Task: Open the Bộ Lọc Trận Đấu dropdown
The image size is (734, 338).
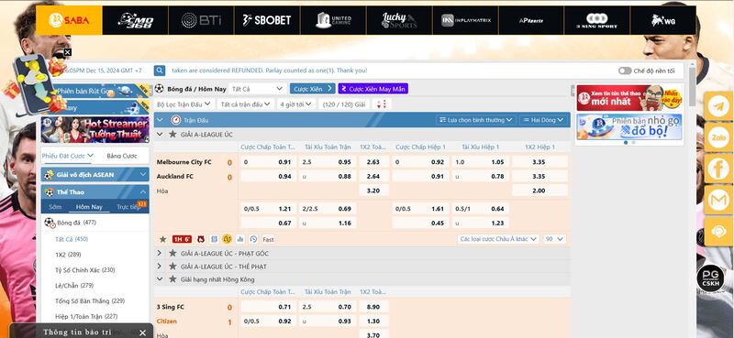Action: pos(184,104)
